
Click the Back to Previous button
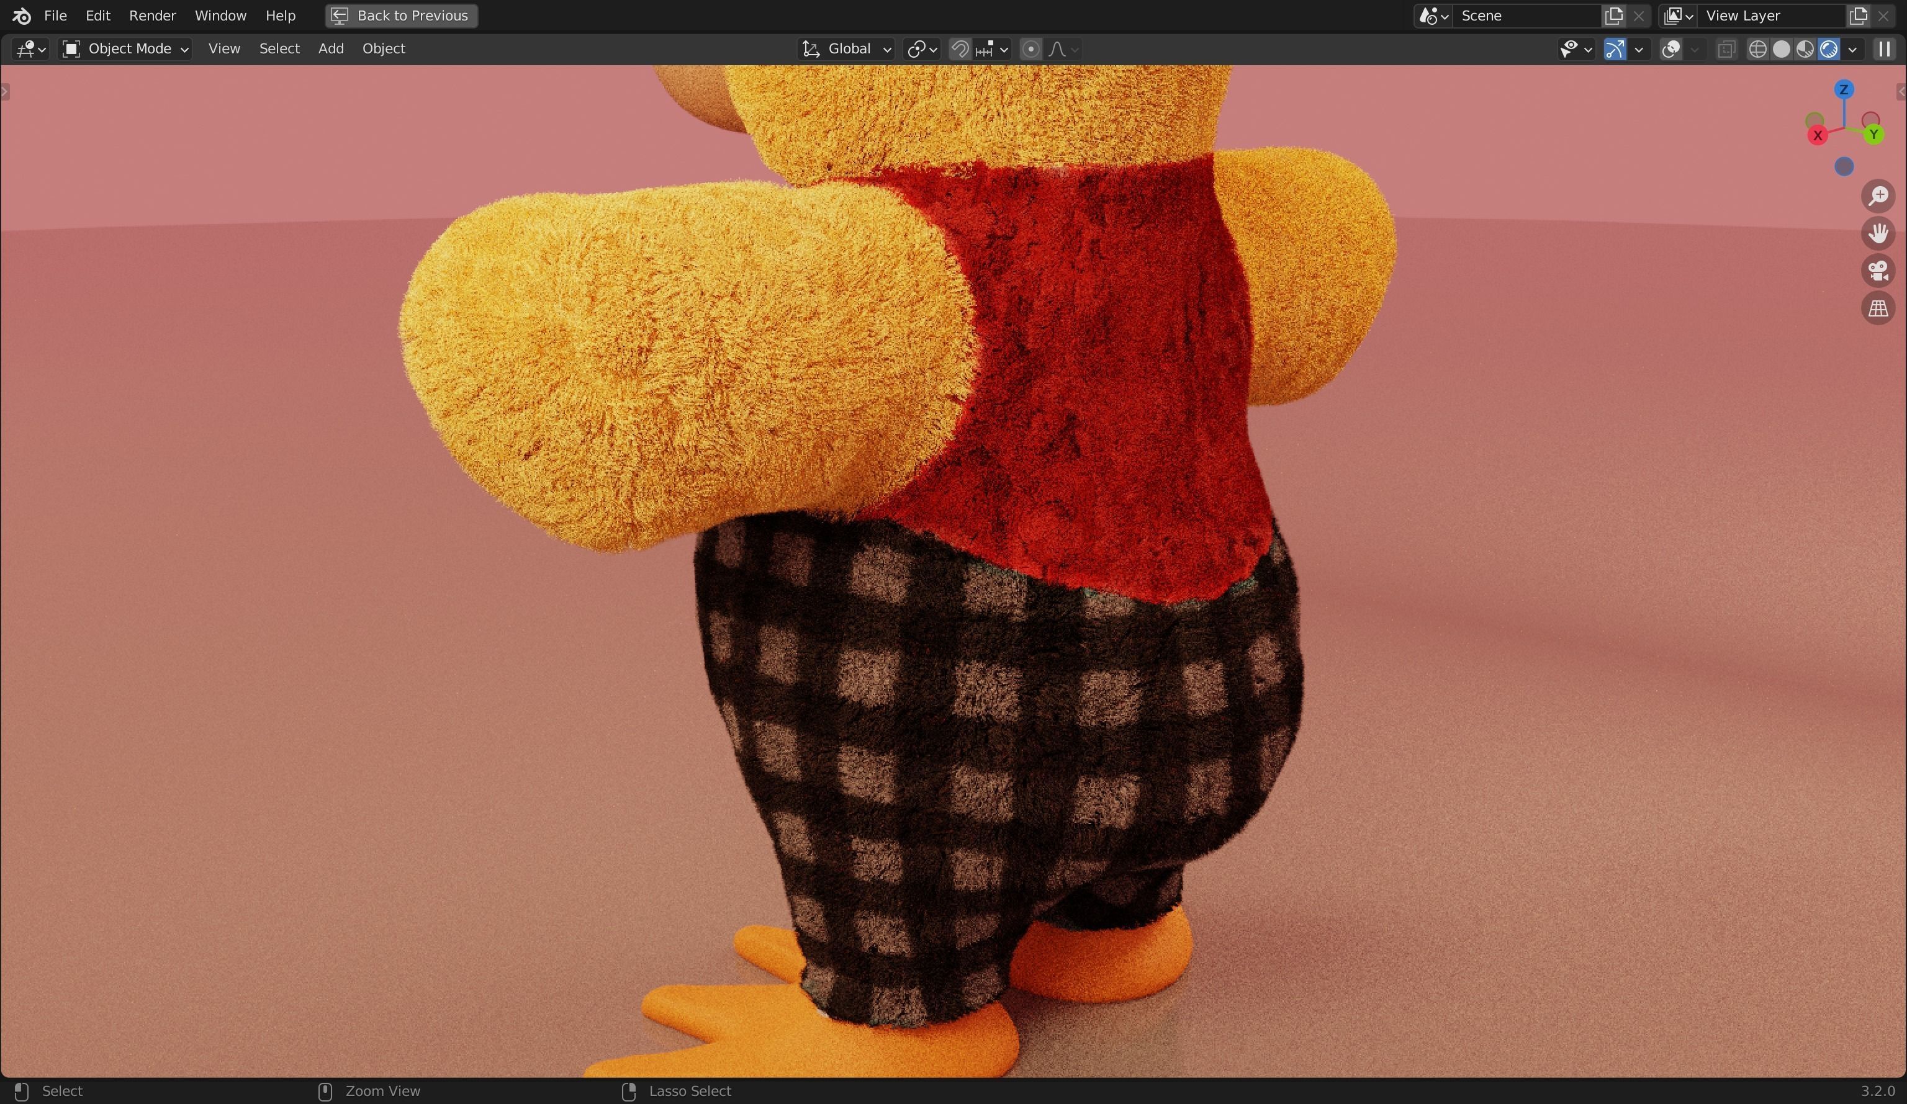[x=401, y=15]
